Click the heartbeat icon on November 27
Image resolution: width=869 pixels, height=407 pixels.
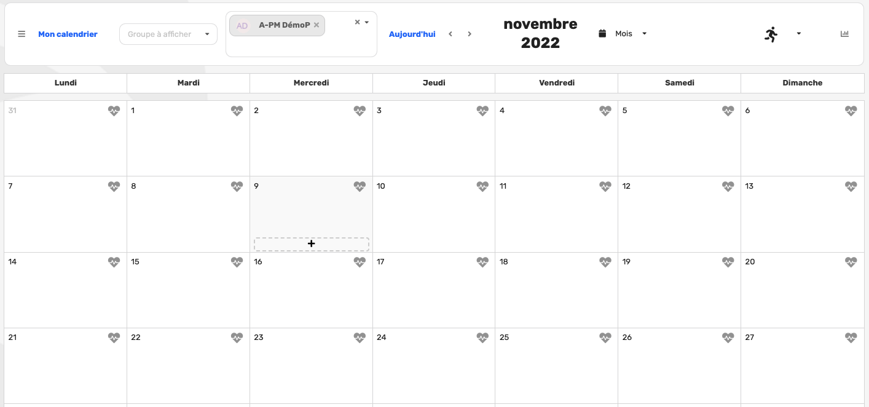pyautogui.click(x=851, y=338)
